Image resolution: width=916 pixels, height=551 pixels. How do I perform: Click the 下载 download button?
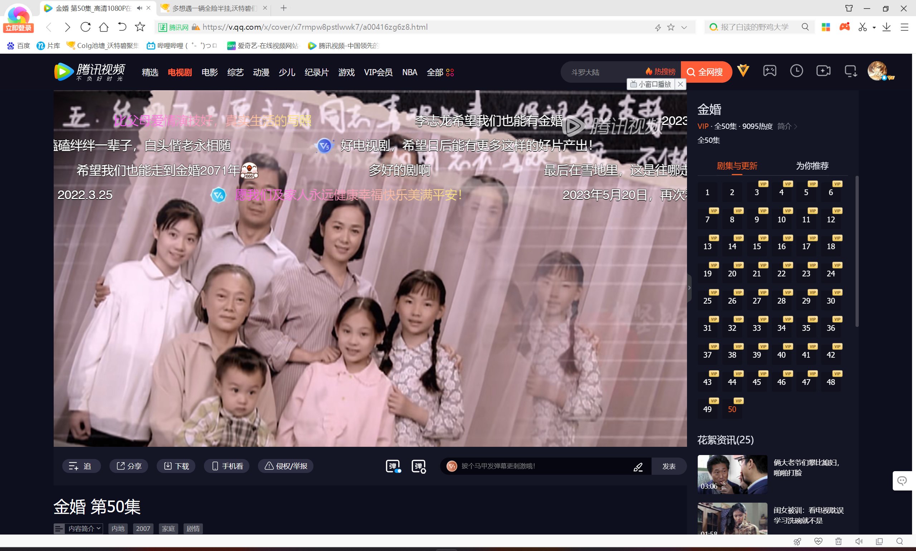click(176, 466)
